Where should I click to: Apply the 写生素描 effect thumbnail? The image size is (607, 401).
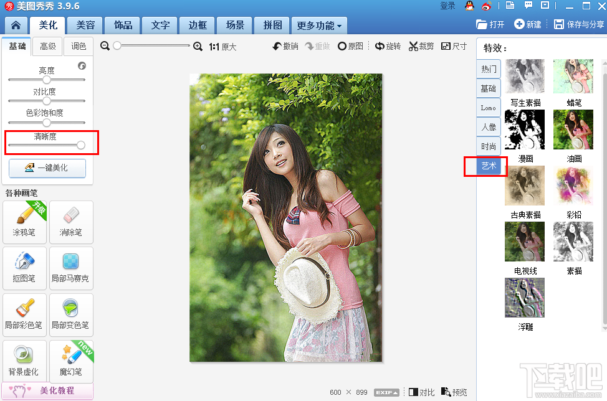click(525, 76)
